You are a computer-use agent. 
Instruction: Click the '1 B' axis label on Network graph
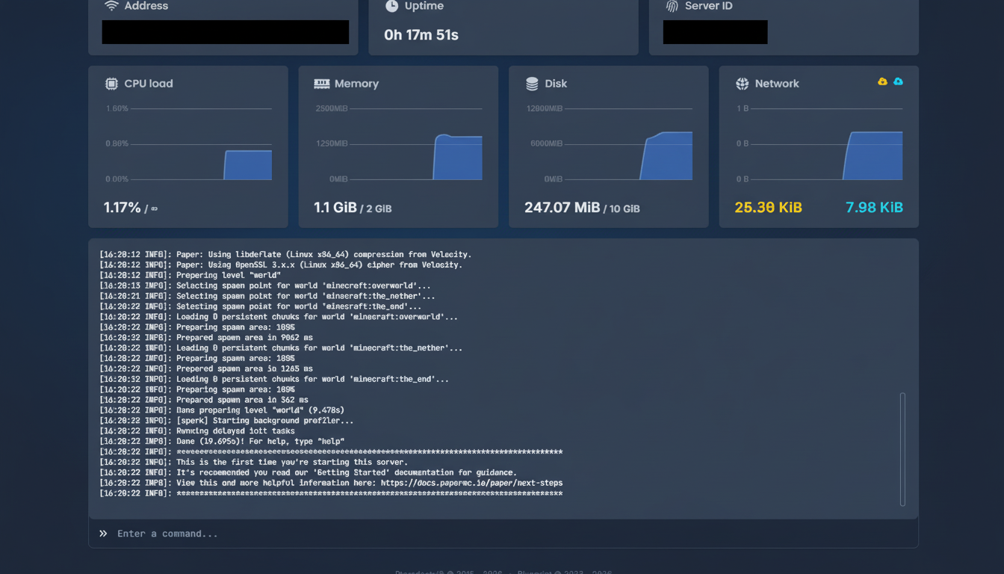[743, 109]
